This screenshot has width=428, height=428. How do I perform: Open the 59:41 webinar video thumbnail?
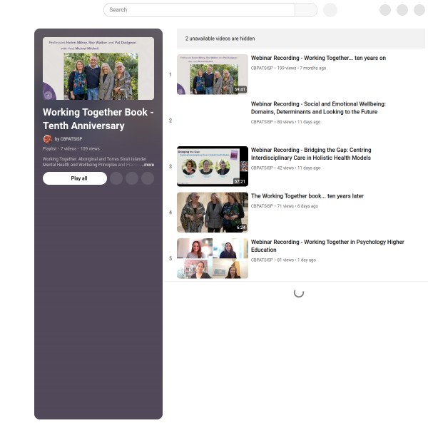(213, 74)
